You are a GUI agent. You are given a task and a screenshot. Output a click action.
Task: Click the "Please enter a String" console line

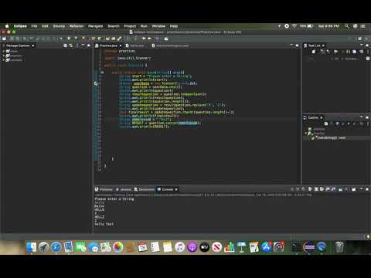(x=114, y=199)
